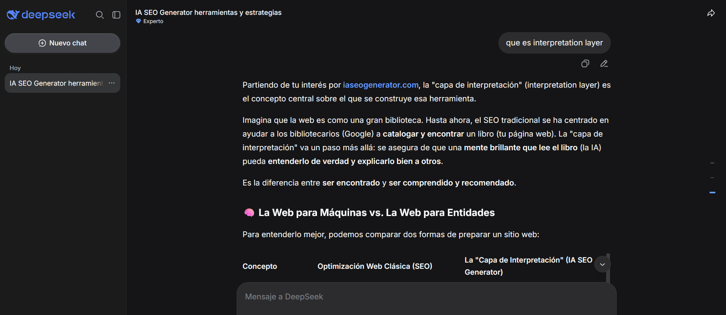This screenshot has height=315, width=726.
Task: Jump to the top conversation outline marker
Action: pyautogui.click(x=712, y=163)
